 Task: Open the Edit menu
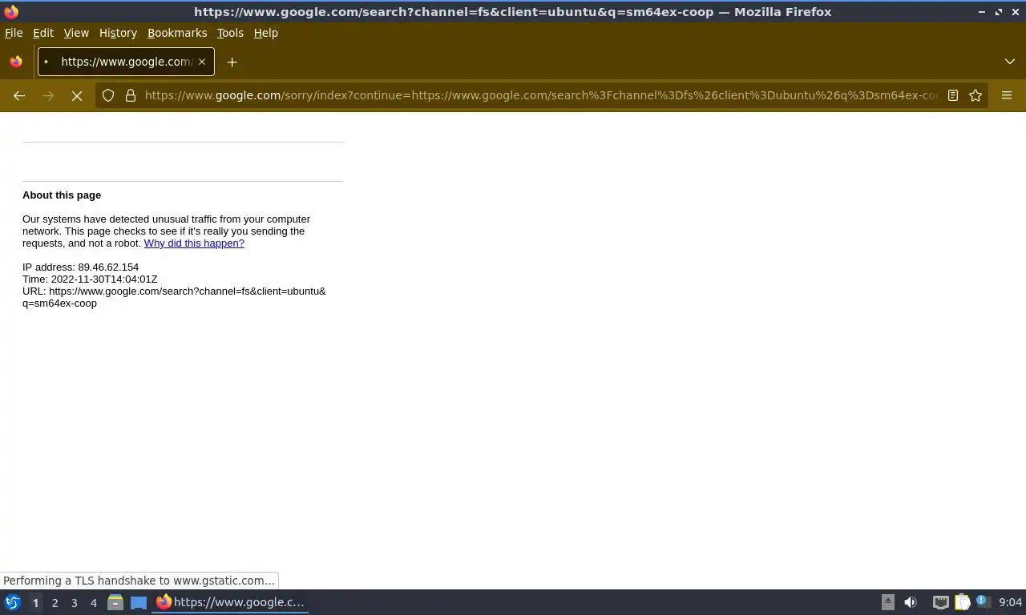point(43,33)
